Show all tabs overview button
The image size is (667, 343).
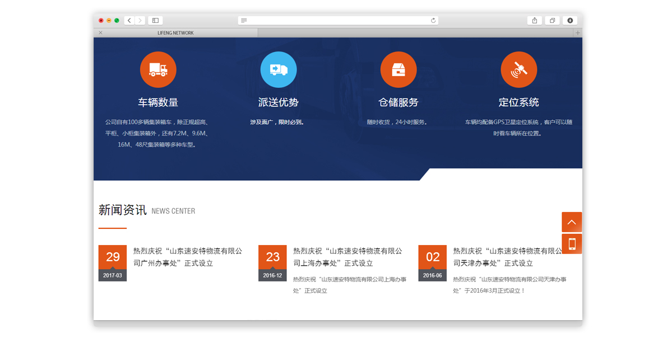(552, 20)
